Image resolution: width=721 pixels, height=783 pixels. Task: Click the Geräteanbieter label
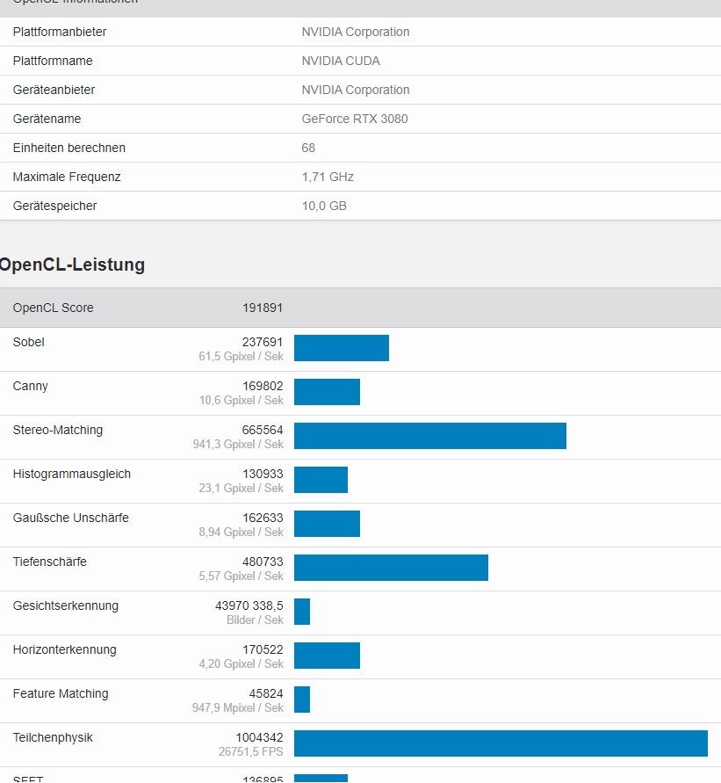(54, 90)
